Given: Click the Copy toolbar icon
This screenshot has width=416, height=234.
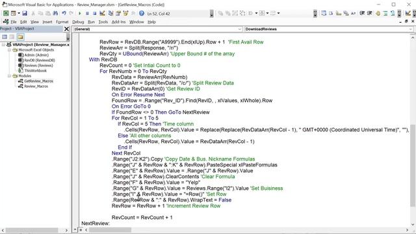Looking at the screenshot, I should (x=40, y=13).
